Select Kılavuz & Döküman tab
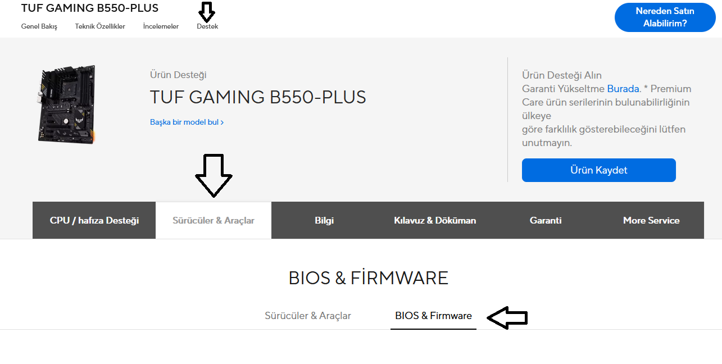The width and height of the screenshot is (722, 364). [x=435, y=220]
